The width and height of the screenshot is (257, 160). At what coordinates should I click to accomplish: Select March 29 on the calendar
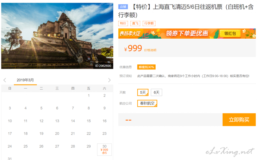coord(89,146)
